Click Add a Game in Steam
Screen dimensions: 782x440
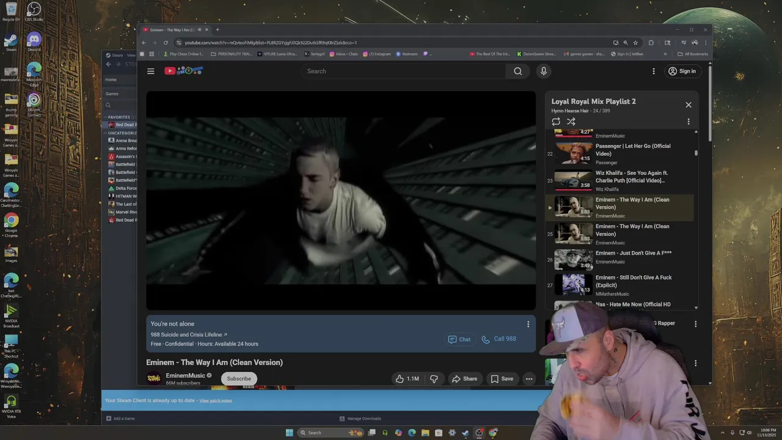[x=120, y=419]
